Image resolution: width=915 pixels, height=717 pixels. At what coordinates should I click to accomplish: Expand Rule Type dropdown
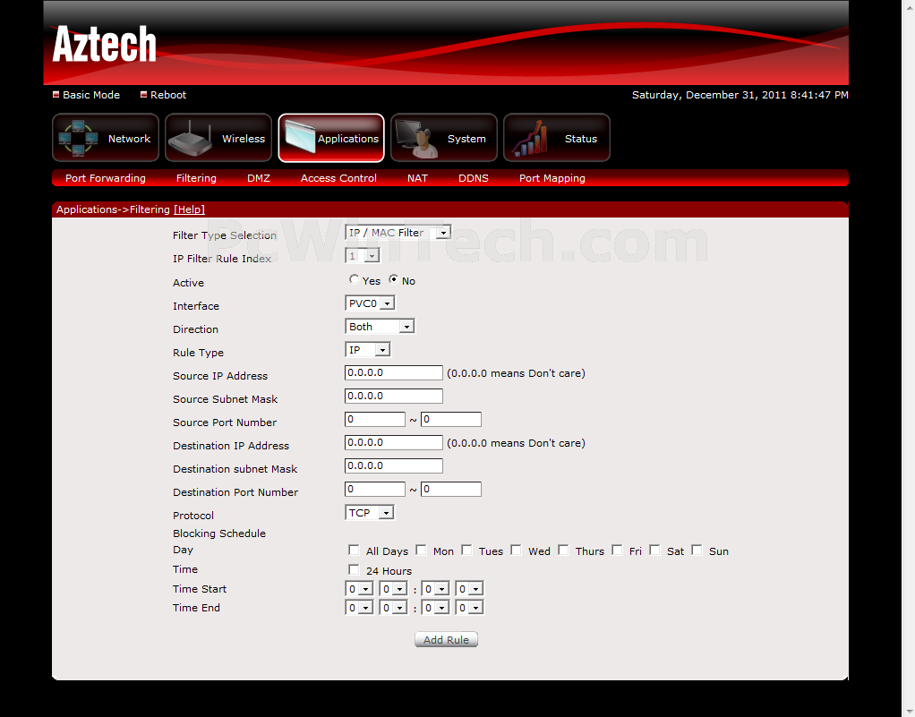(368, 350)
